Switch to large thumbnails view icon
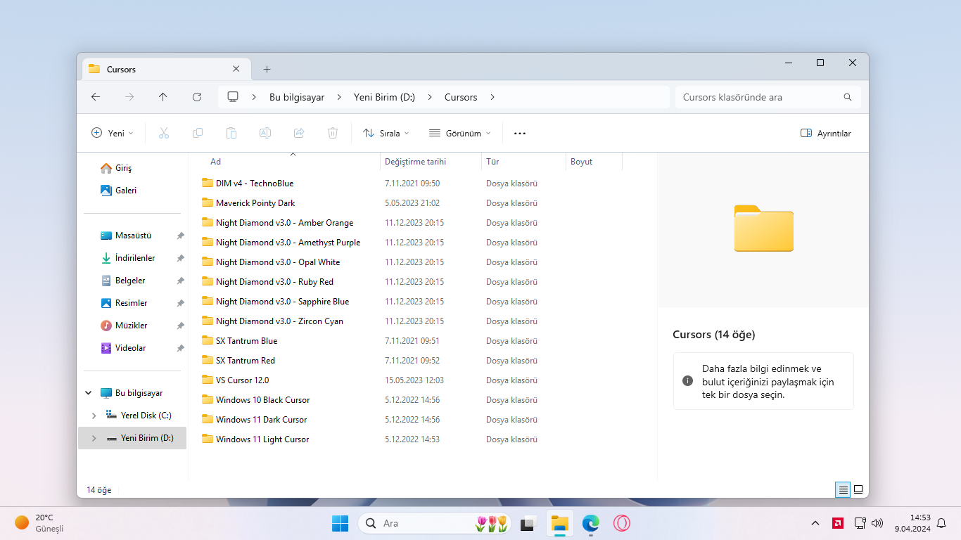The height and width of the screenshot is (540, 961). [x=858, y=489]
